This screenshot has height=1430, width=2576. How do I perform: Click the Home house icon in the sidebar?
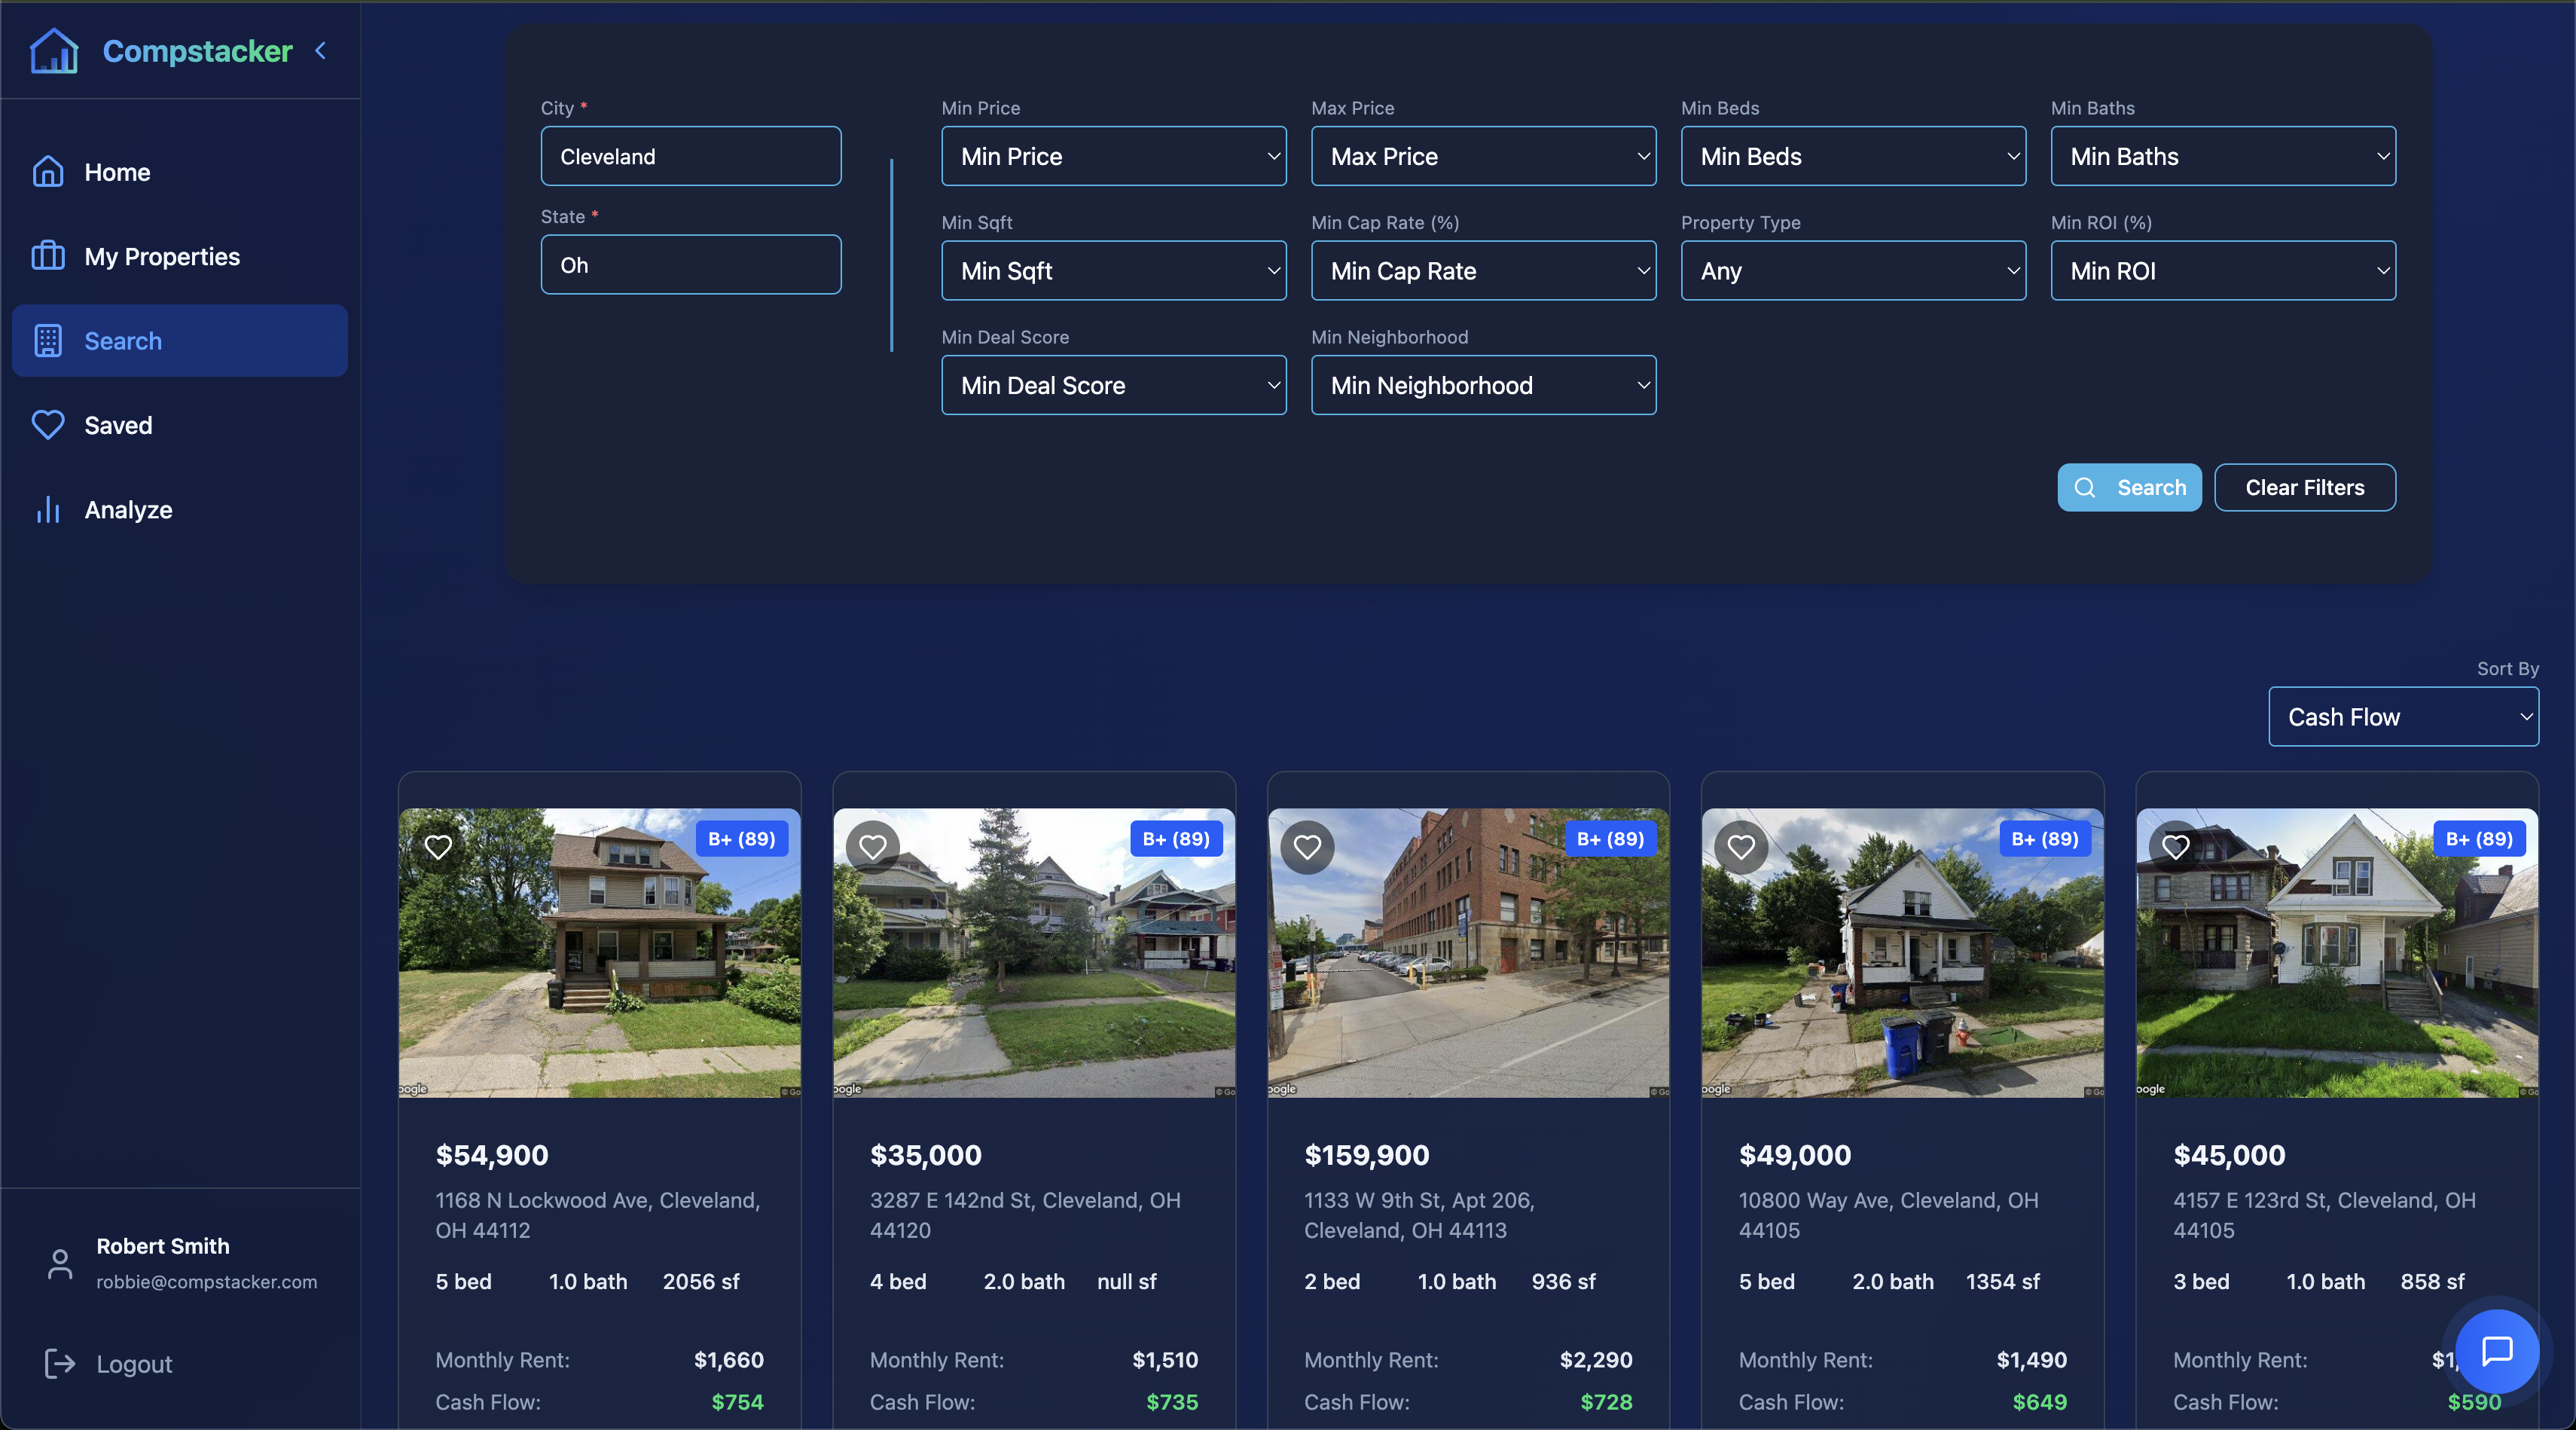48,172
